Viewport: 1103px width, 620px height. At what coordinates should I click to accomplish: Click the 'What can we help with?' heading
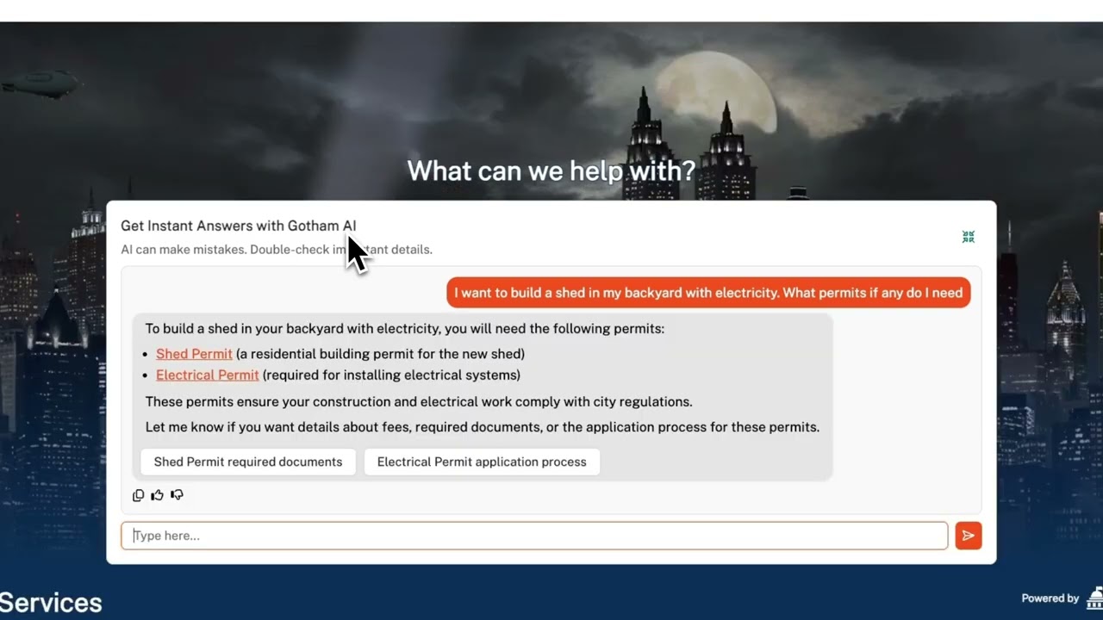(551, 170)
